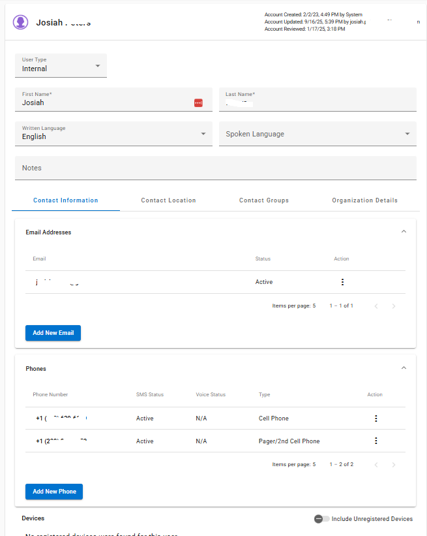Click previous page arrow in Phones pagination

click(376, 465)
